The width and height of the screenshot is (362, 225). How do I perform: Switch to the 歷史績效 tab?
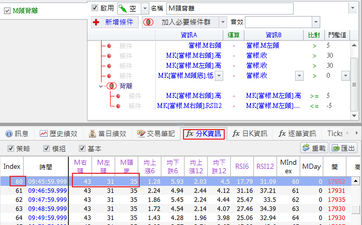(x=59, y=134)
